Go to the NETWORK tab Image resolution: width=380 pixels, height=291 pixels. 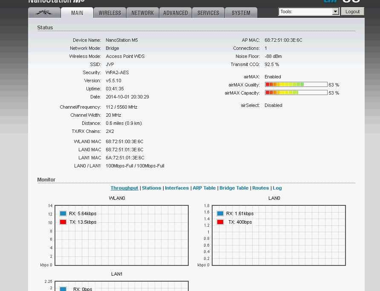pyautogui.click(x=143, y=13)
